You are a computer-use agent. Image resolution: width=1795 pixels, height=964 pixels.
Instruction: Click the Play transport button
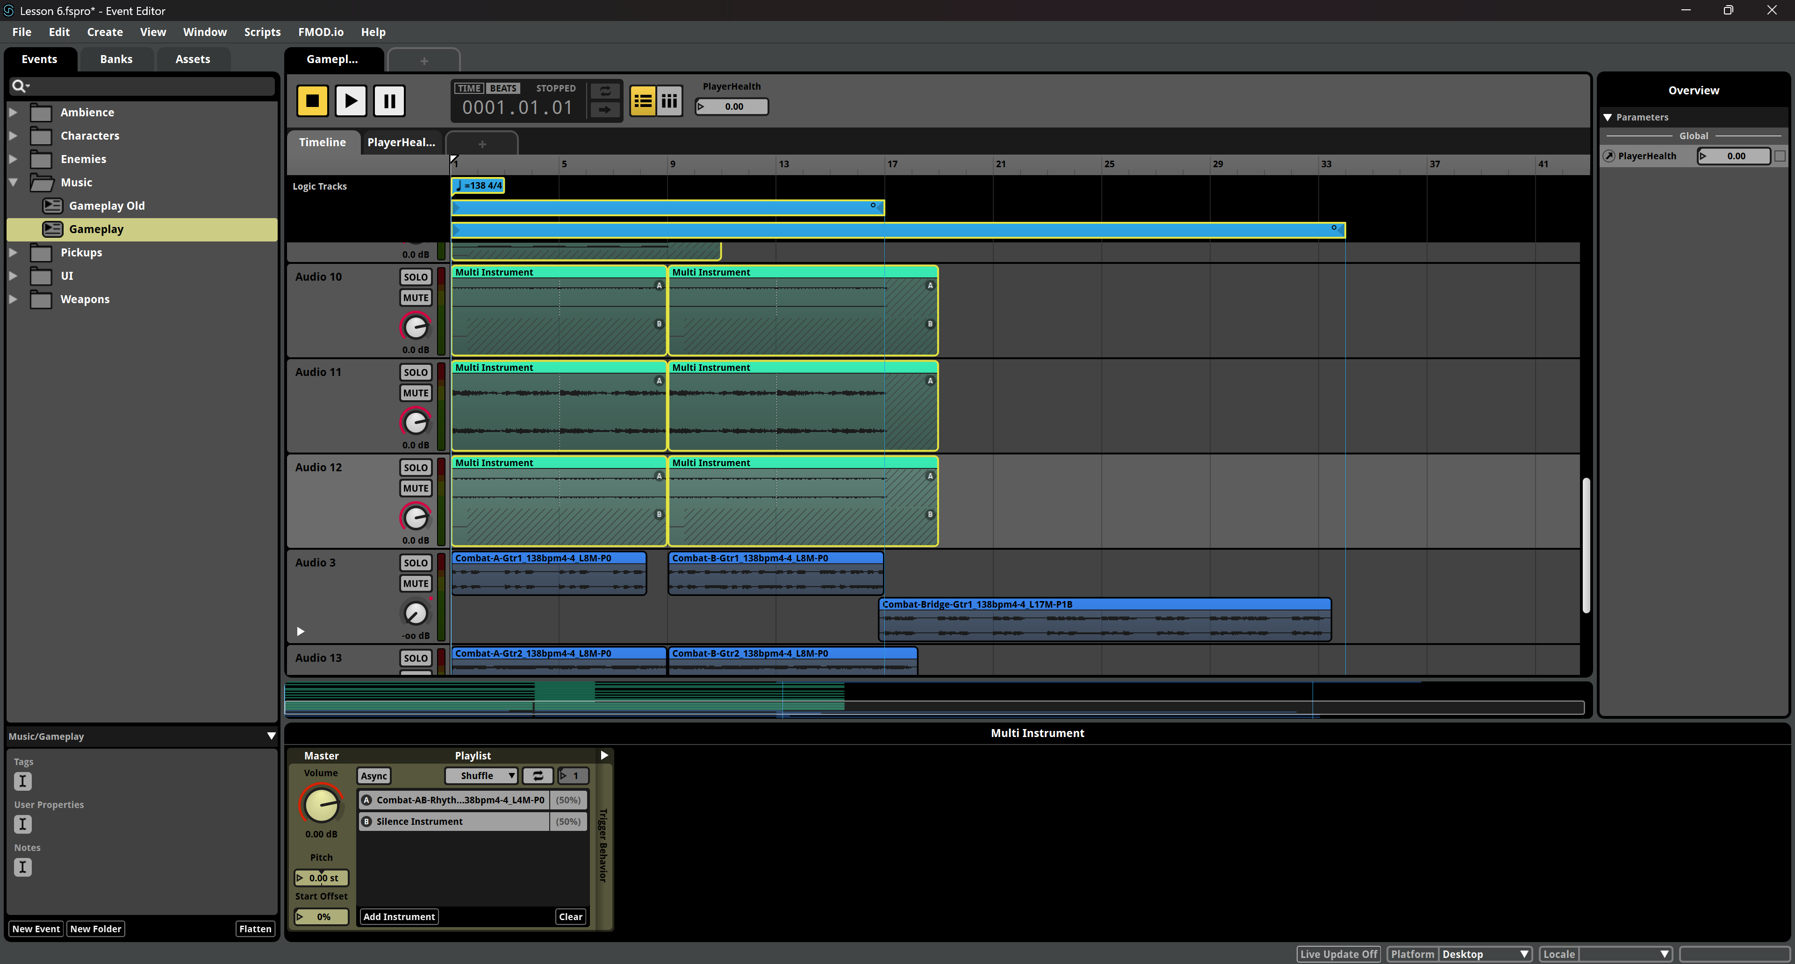coord(351,101)
